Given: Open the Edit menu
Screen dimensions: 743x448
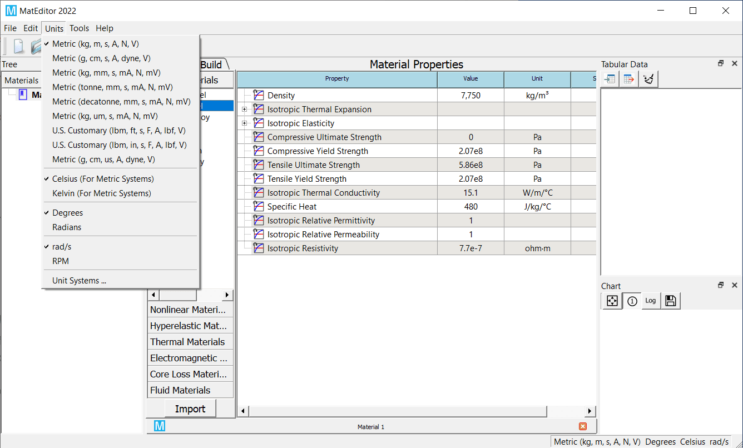Looking at the screenshot, I should (31, 28).
